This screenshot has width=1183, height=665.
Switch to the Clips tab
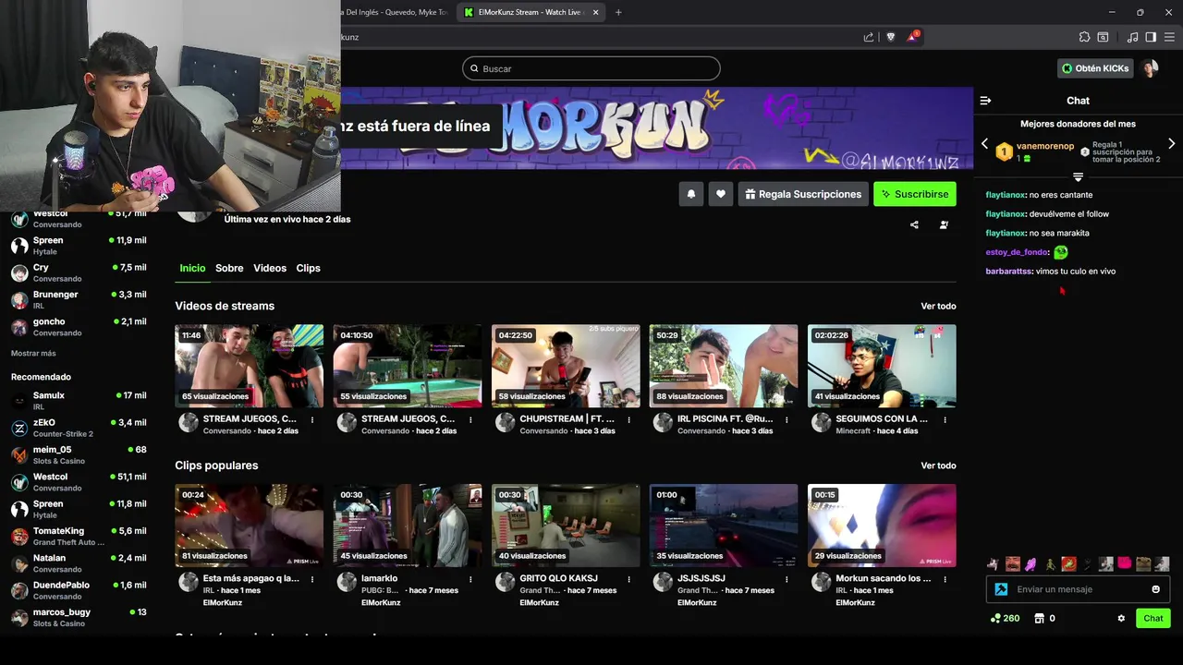[x=308, y=268]
